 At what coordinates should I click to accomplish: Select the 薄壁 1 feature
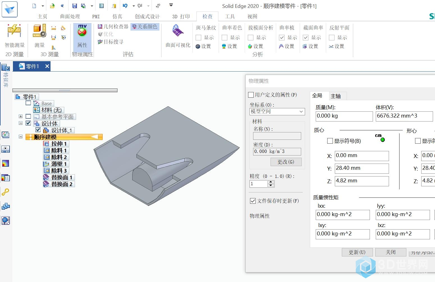click(x=56, y=164)
